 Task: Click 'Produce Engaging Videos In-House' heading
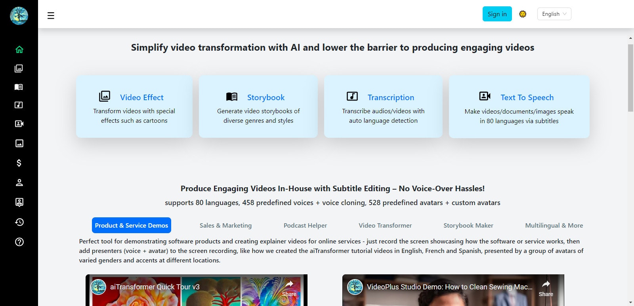[332, 188]
